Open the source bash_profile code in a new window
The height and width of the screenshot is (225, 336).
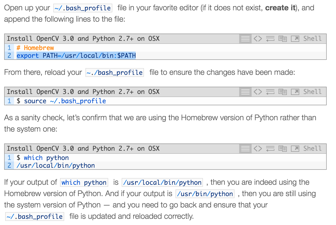(295, 92)
